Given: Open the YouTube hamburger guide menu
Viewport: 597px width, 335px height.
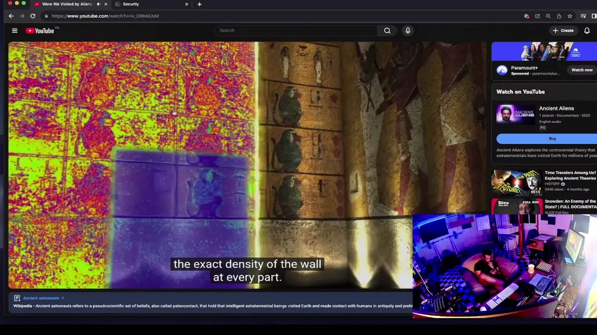Looking at the screenshot, I should pos(14,31).
